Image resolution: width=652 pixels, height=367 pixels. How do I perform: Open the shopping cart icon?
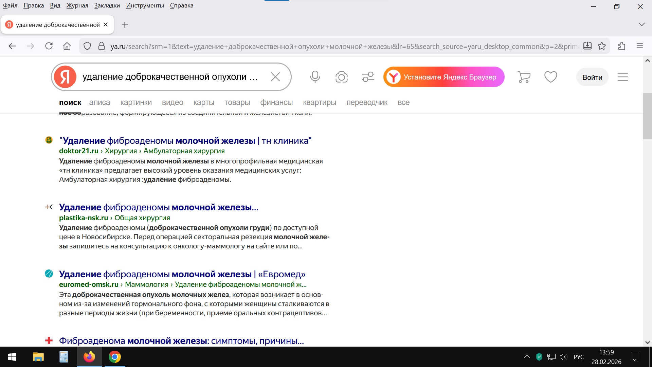[524, 77]
